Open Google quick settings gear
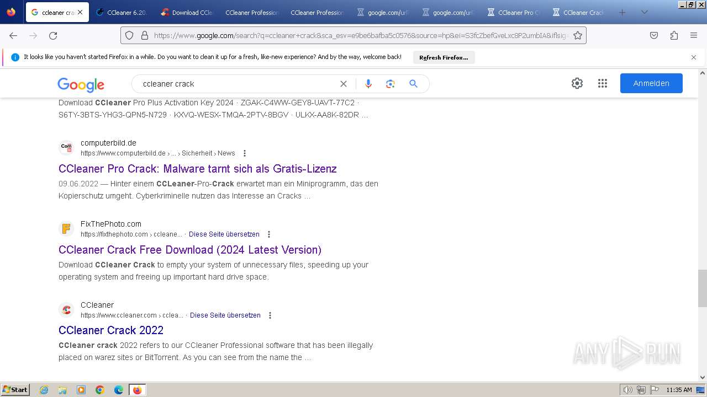The width and height of the screenshot is (707, 397). coord(577,83)
